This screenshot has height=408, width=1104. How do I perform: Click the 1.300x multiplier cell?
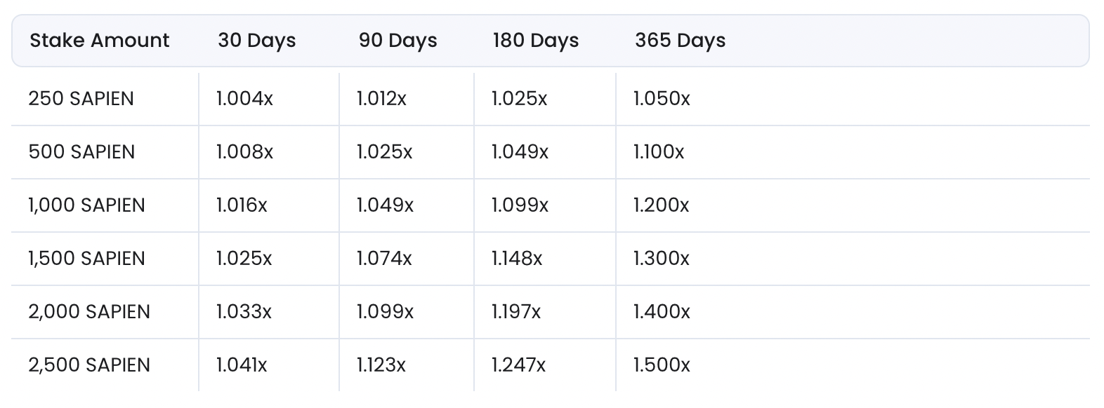pyautogui.click(x=661, y=259)
